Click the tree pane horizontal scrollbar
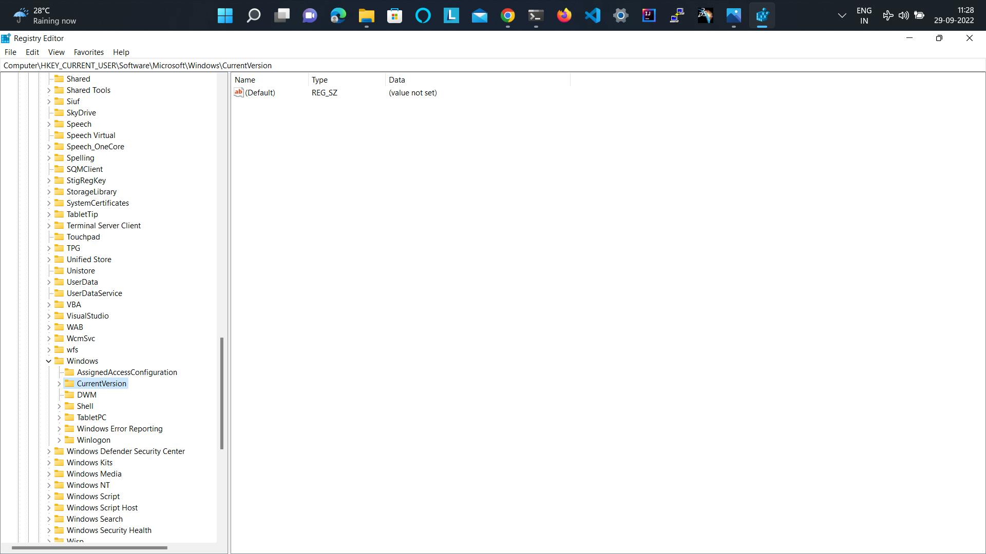Image resolution: width=986 pixels, height=554 pixels. pos(89,548)
